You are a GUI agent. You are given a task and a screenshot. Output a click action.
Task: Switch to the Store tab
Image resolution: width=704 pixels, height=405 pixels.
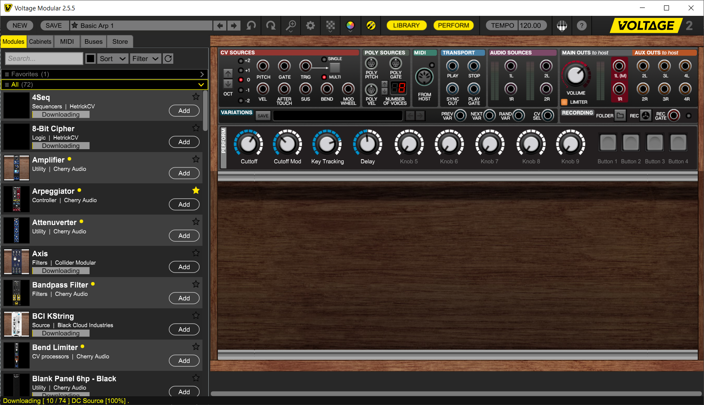pyautogui.click(x=120, y=42)
